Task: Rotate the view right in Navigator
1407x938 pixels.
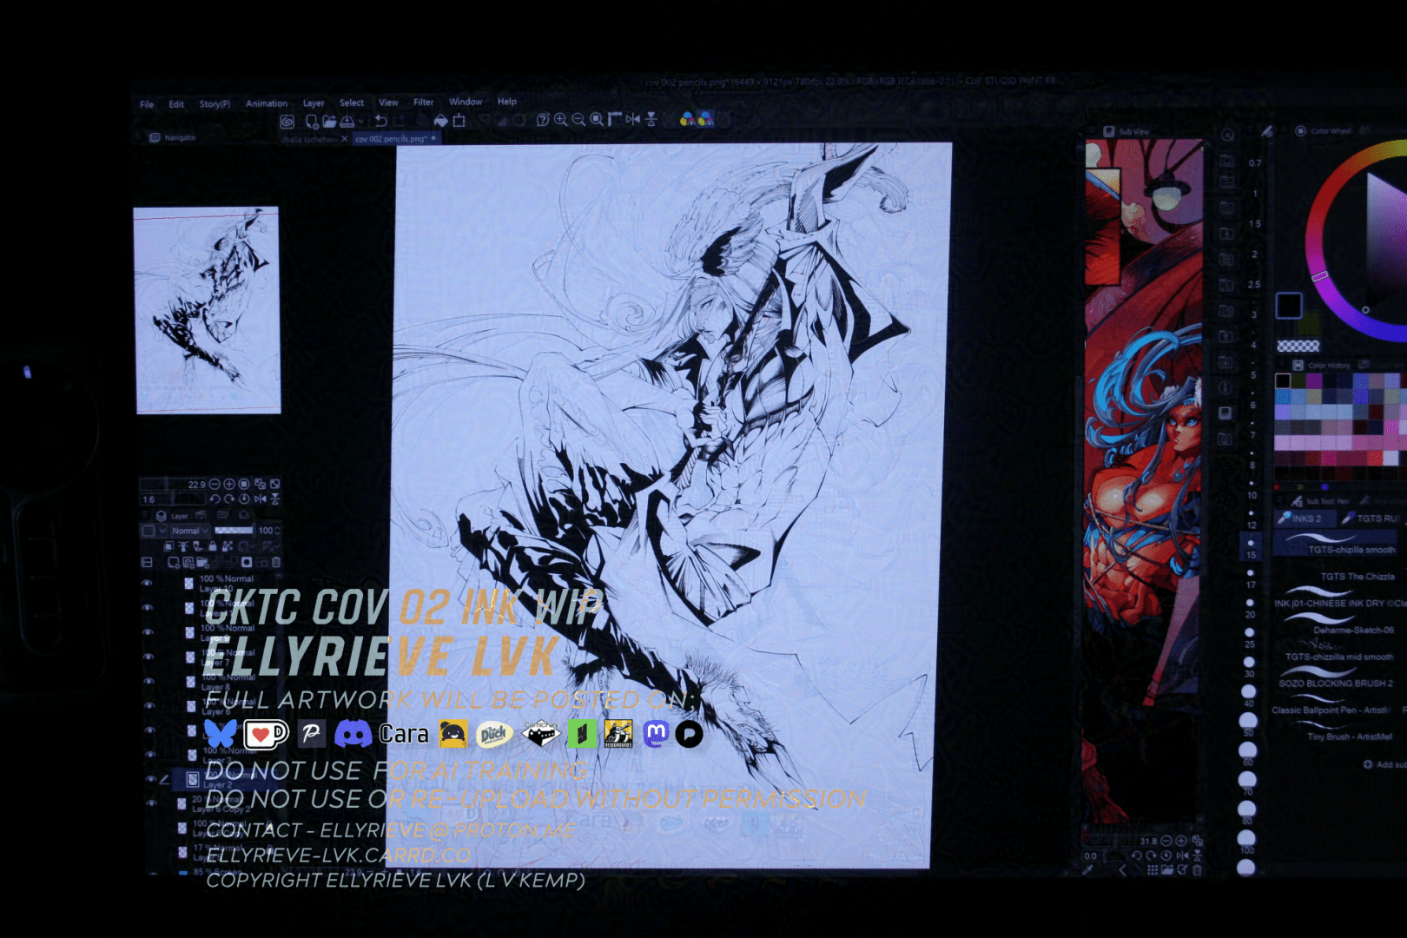Action: [229, 499]
